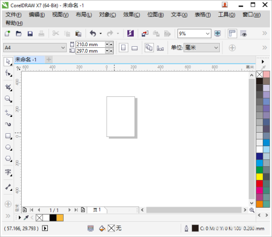Screen dimensions: 272x237
Task: Switch to the 未命名 -1 document tab
Action: tap(29, 60)
